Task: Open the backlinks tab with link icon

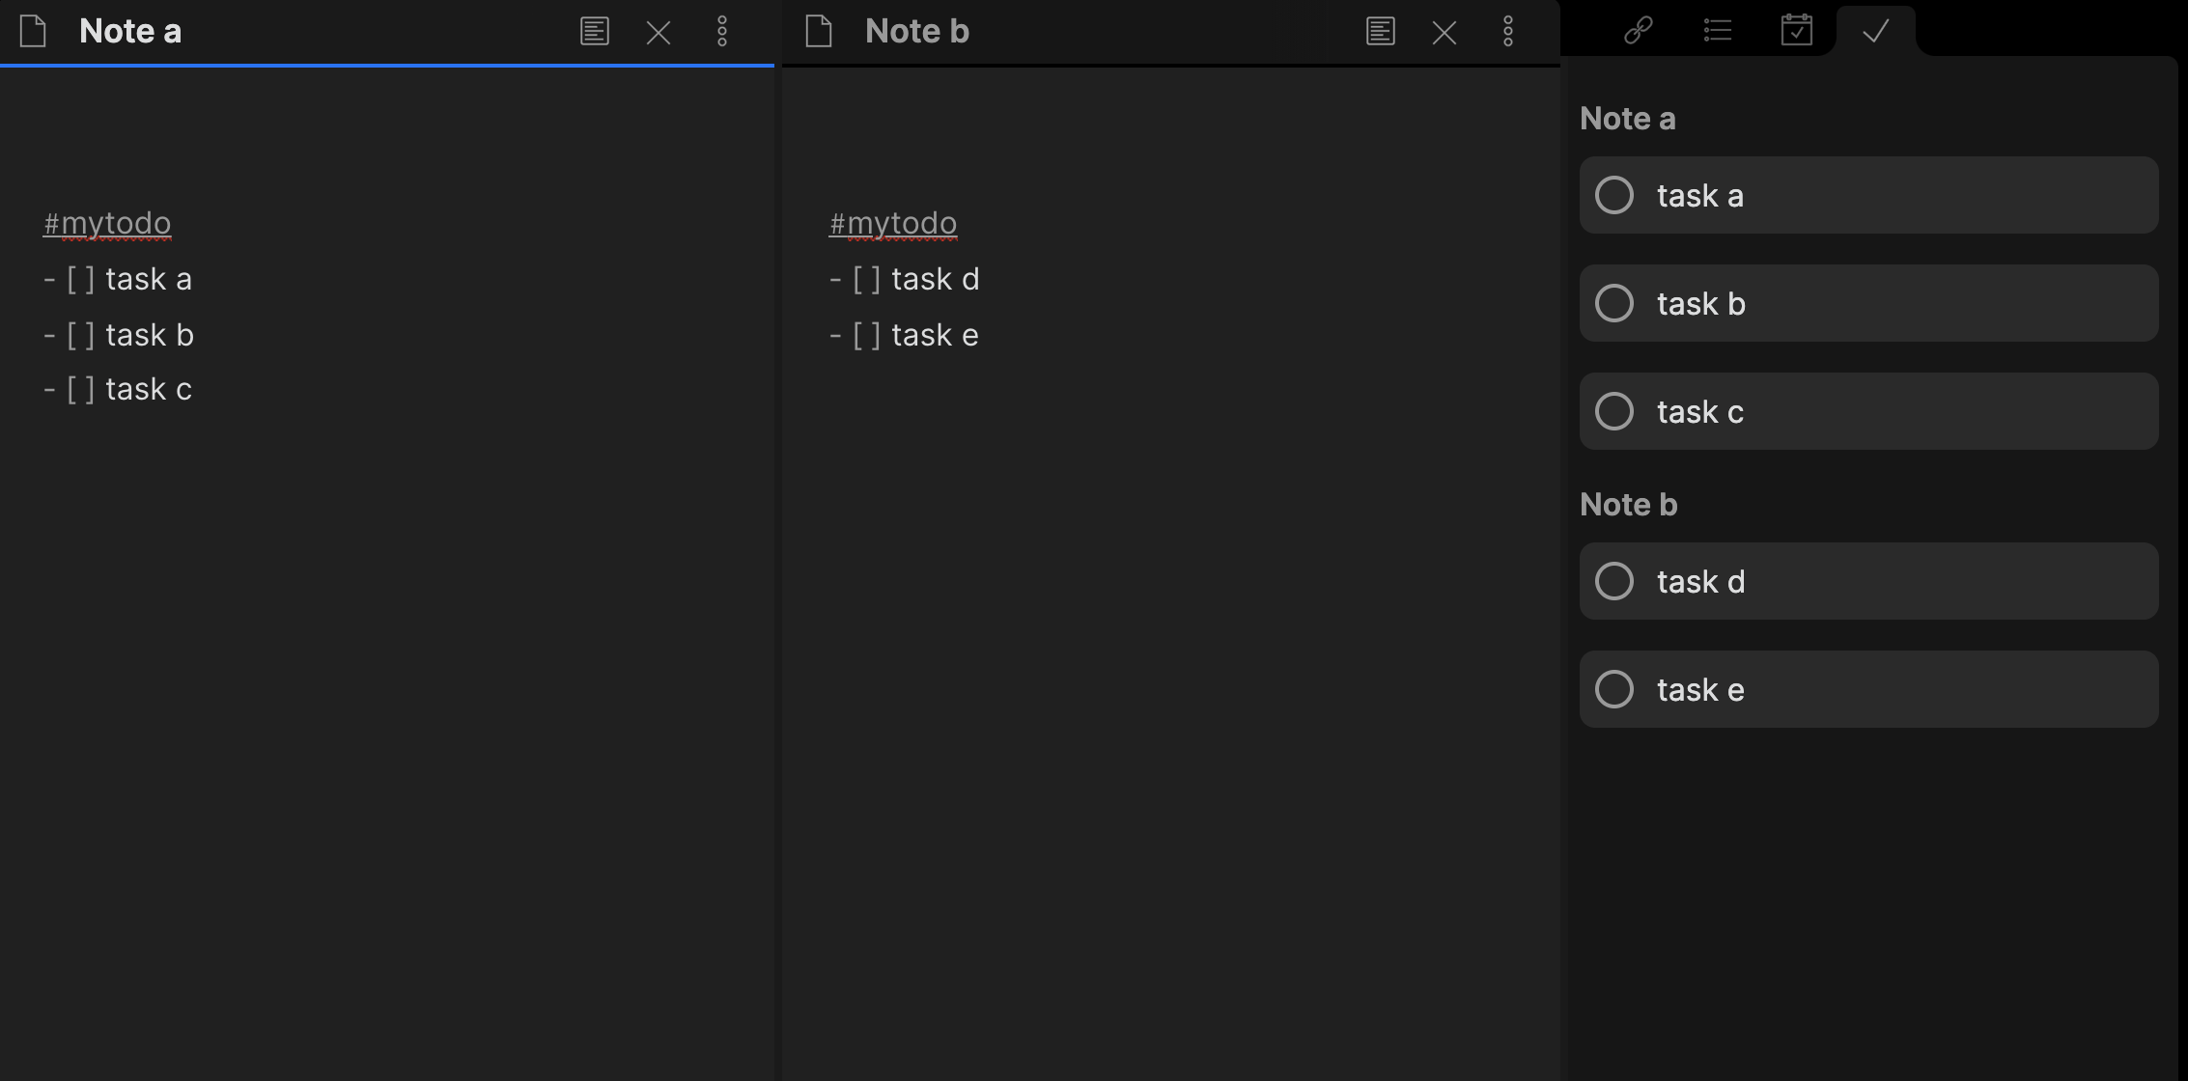Action: [1639, 31]
